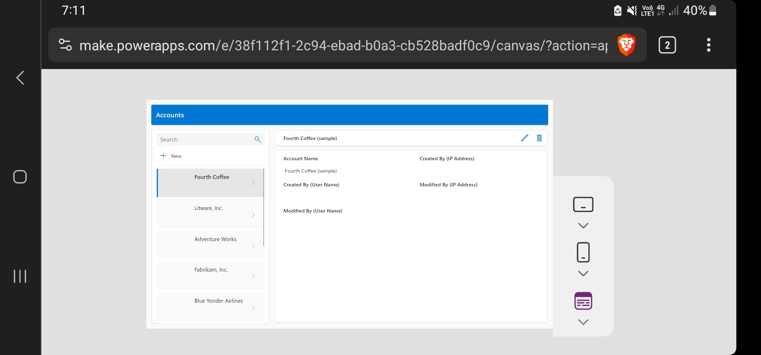The image size is (761, 355).
Task: Click the delete trash icon
Action: click(539, 138)
